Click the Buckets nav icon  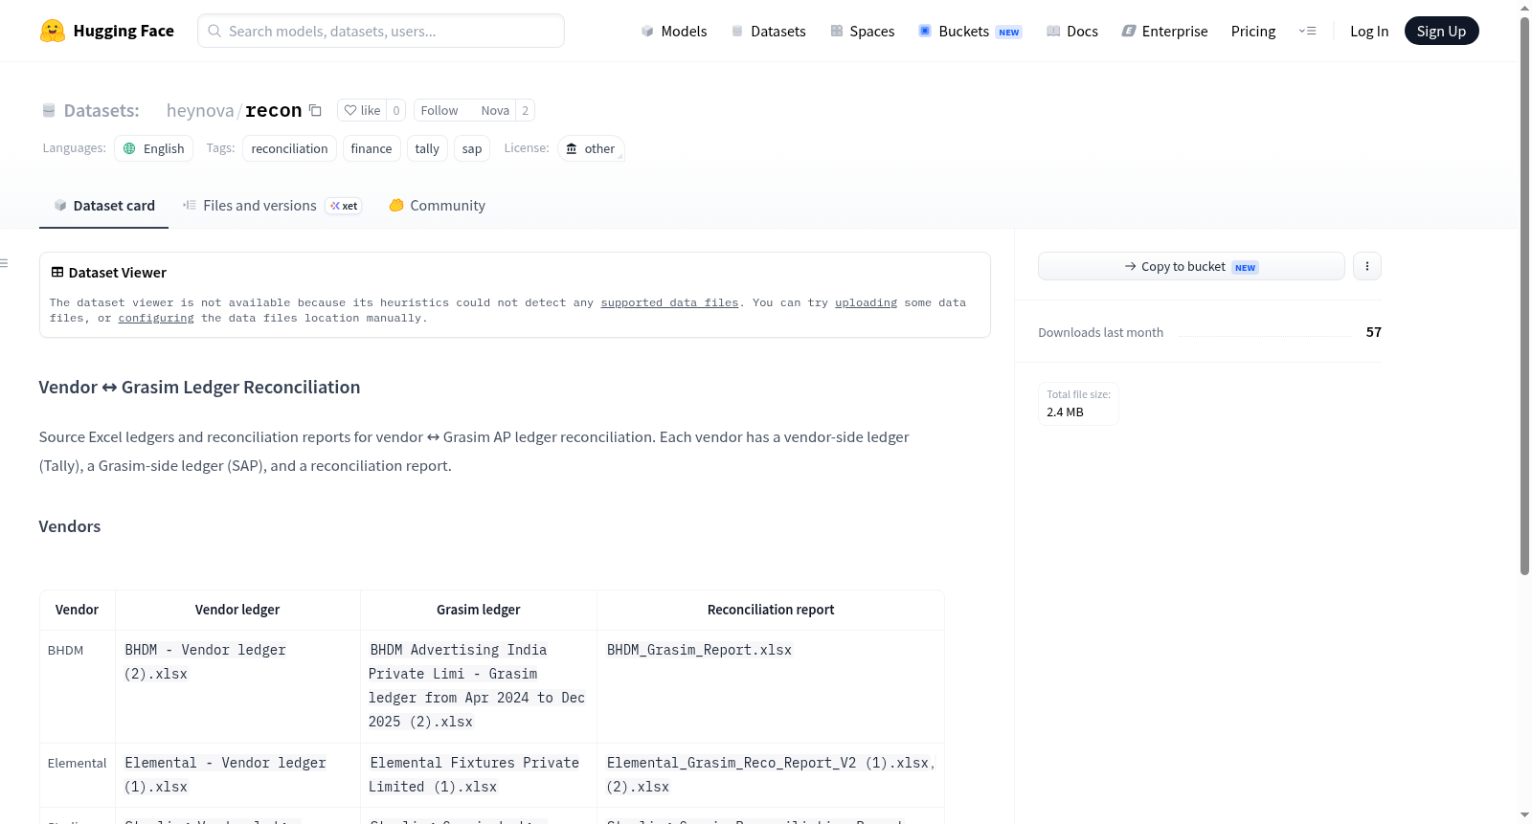(925, 31)
